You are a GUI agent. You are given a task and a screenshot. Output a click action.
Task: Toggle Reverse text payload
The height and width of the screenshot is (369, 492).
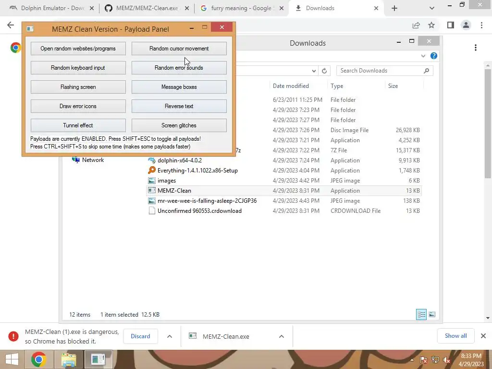click(179, 106)
